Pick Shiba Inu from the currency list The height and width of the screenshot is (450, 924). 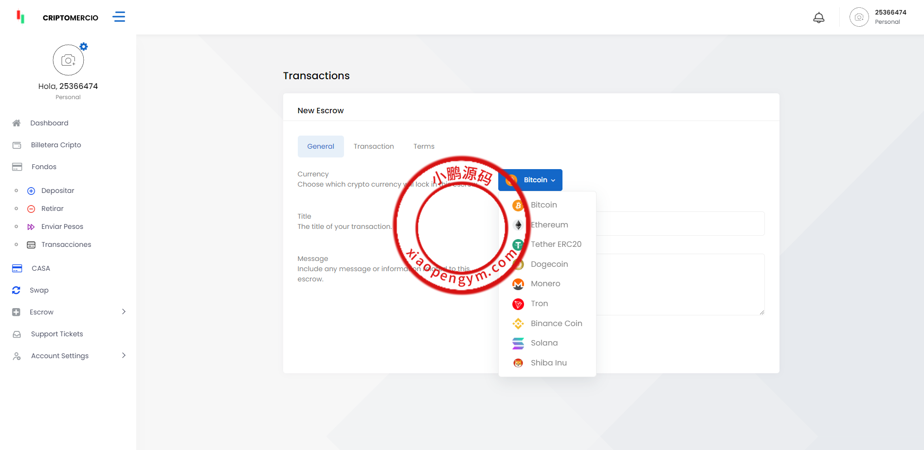pyautogui.click(x=548, y=363)
